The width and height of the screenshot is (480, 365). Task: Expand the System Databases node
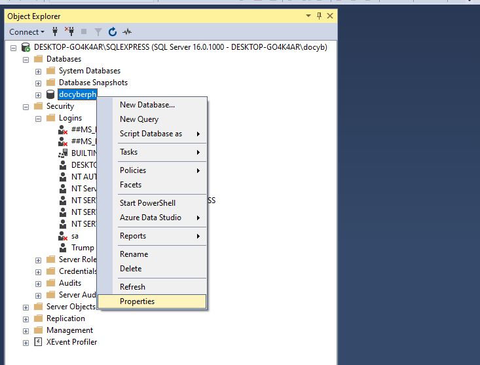38,71
